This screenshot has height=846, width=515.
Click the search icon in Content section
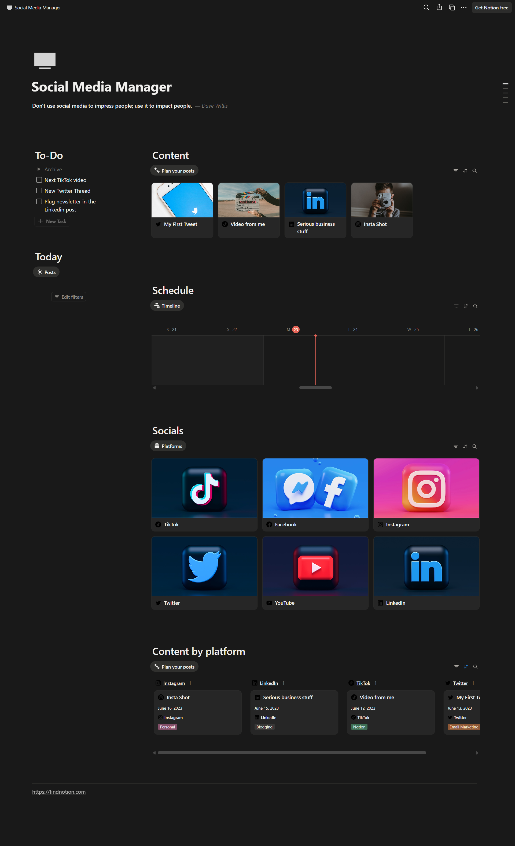(474, 171)
